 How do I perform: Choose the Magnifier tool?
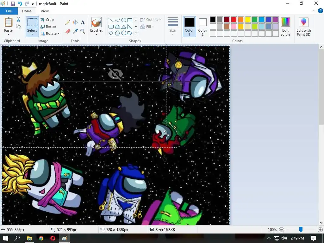pos(83,31)
